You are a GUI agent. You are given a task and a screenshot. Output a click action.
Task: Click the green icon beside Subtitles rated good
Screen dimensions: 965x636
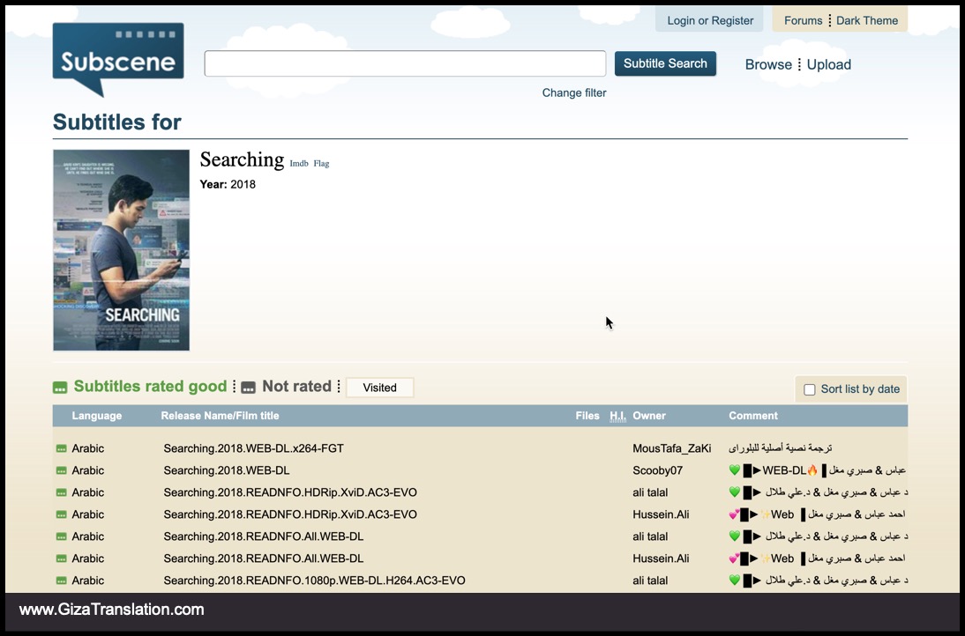pos(60,388)
